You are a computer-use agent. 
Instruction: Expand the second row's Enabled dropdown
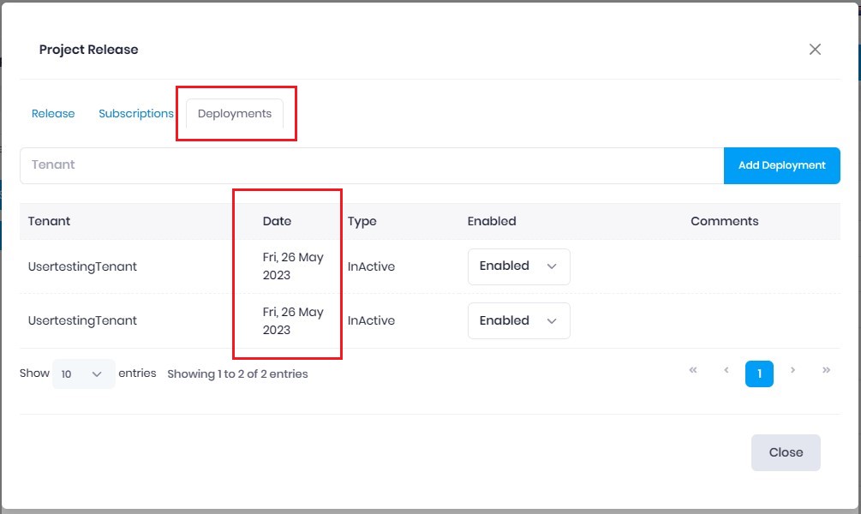point(518,320)
